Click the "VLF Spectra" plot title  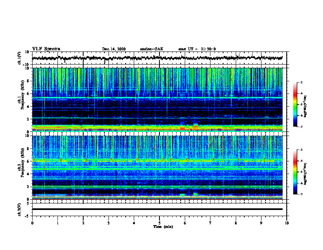click(x=46, y=49)
